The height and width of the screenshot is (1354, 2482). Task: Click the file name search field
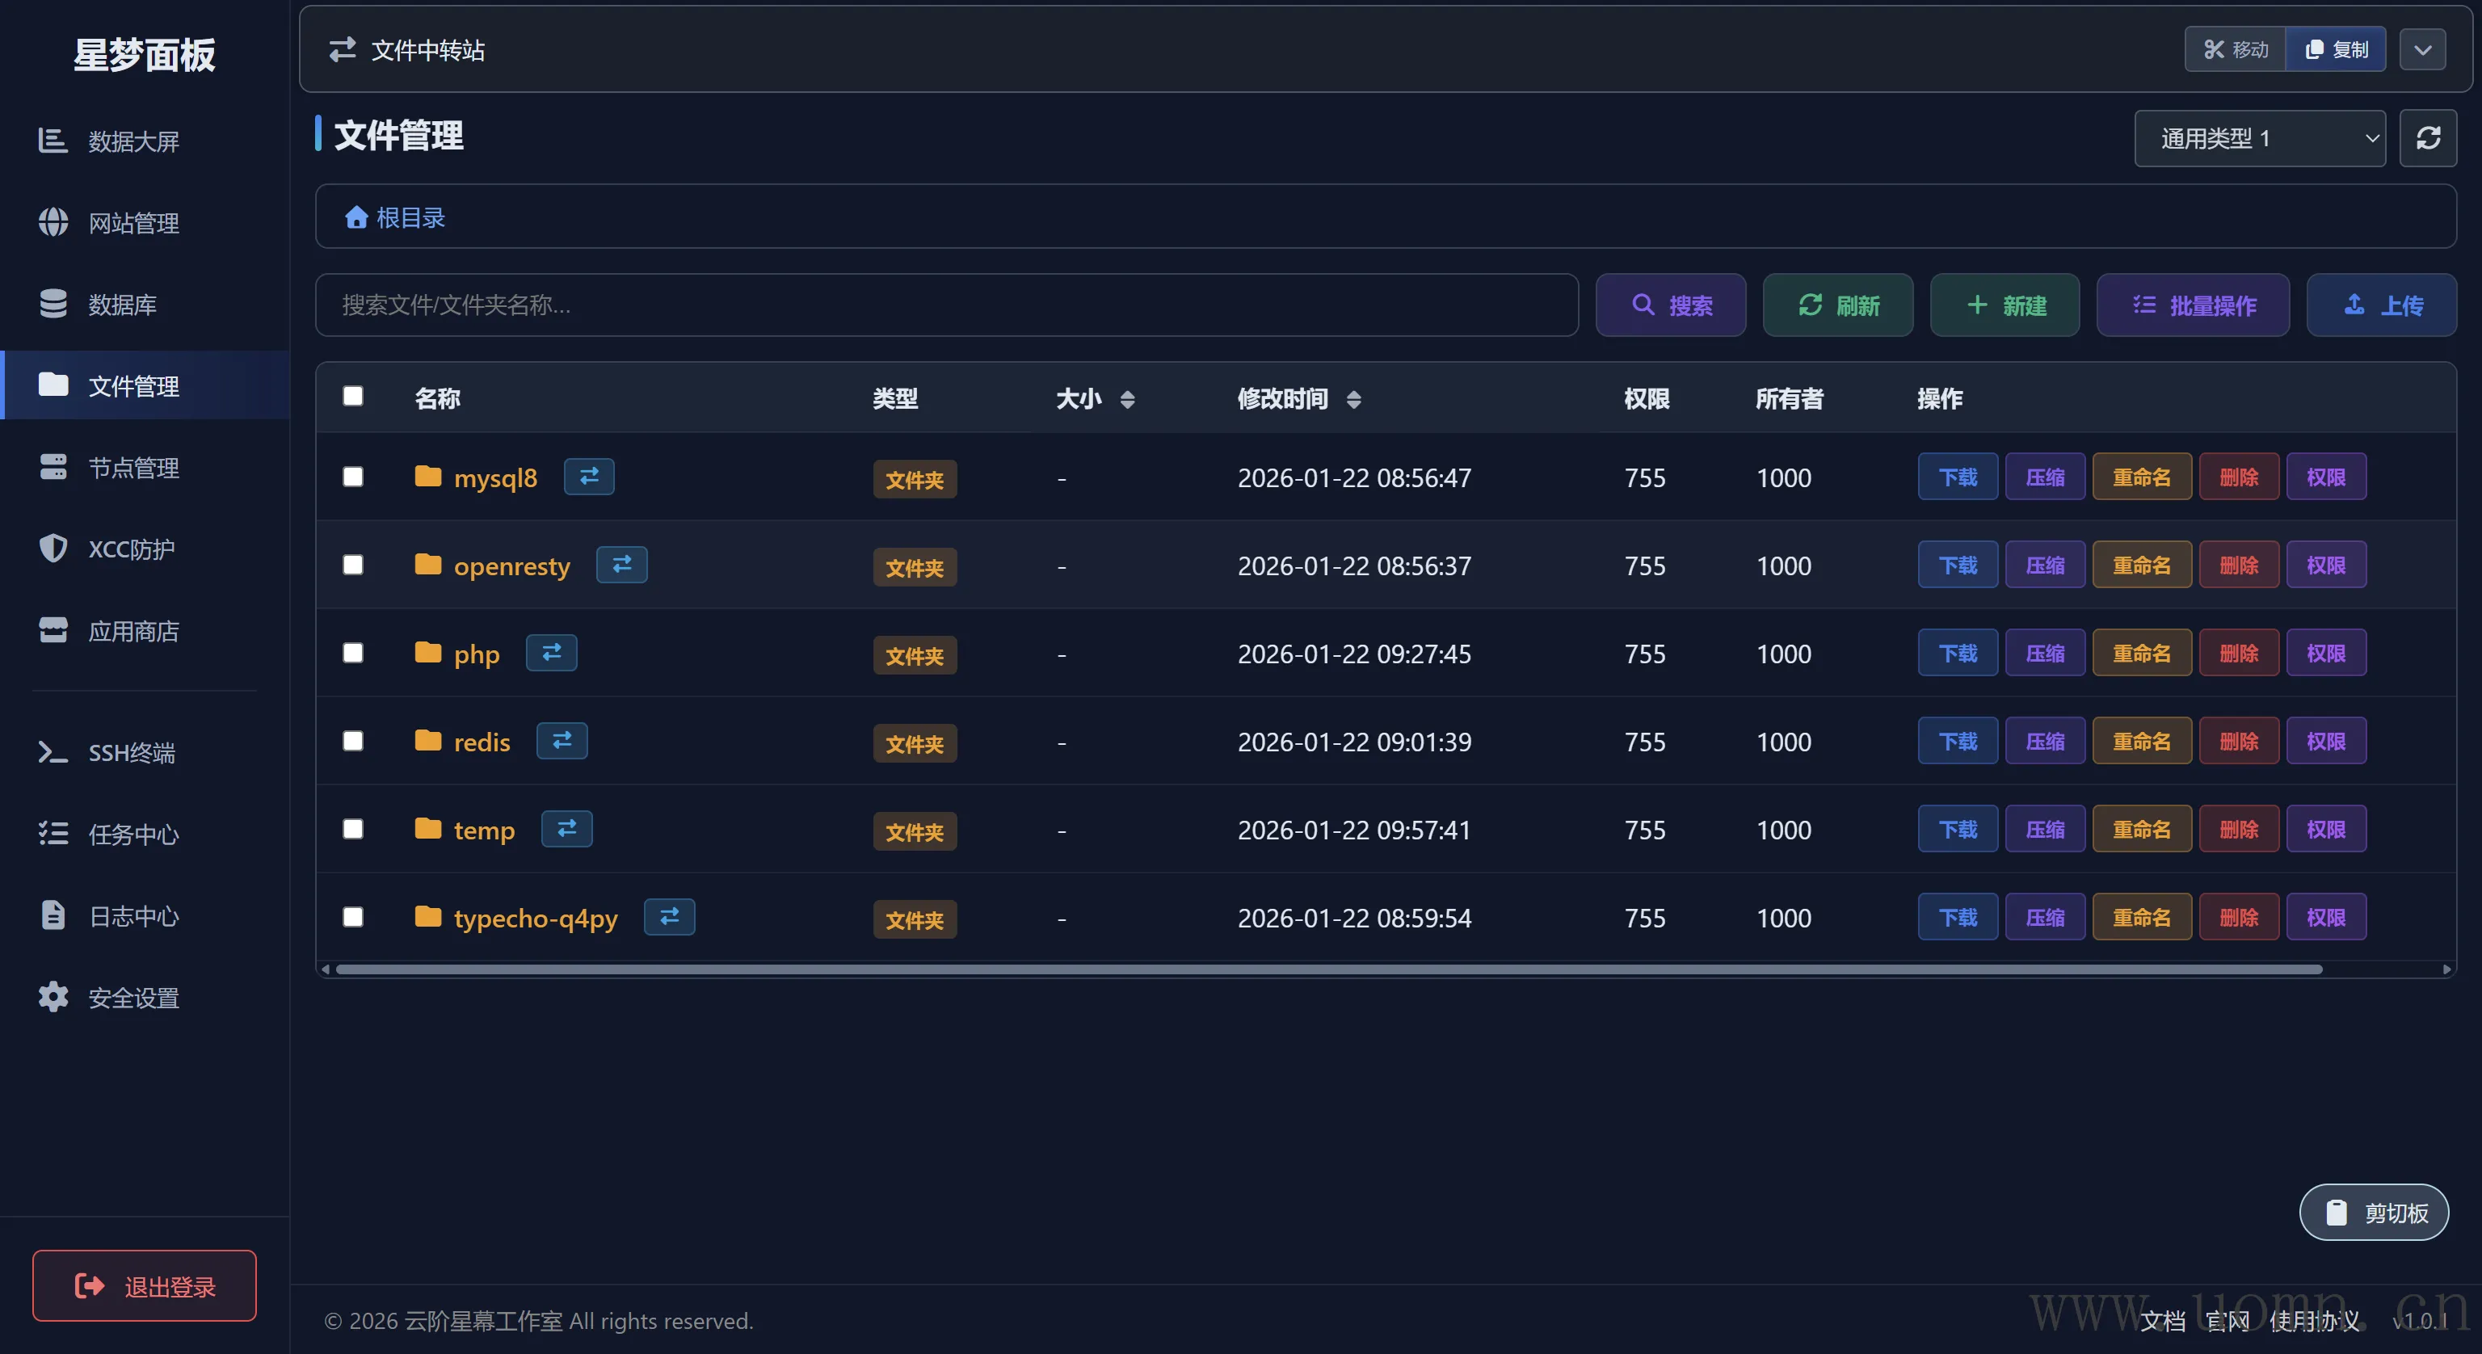click(946, 305)
